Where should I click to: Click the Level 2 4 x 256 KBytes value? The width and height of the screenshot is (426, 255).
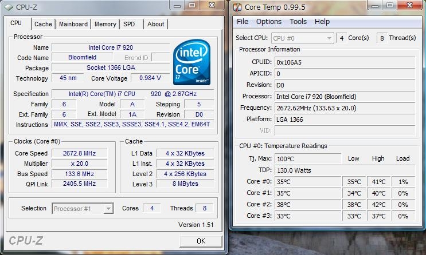185,174
